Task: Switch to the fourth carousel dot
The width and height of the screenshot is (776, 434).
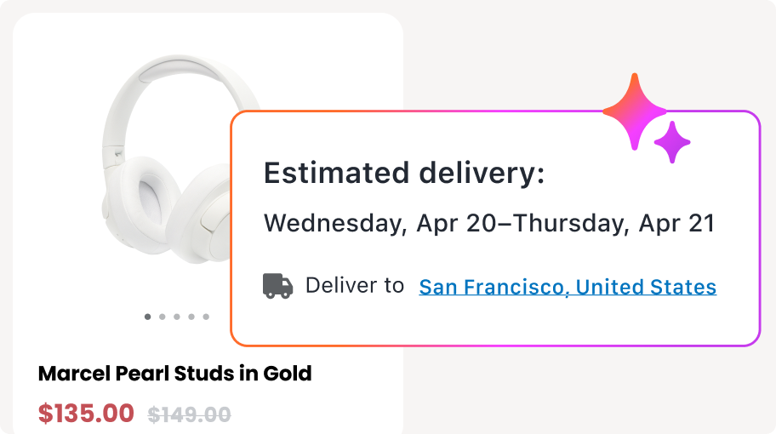Action: coord(191,317)
